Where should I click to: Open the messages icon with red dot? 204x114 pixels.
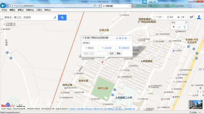pyautogui.click(x=191, y=17)
